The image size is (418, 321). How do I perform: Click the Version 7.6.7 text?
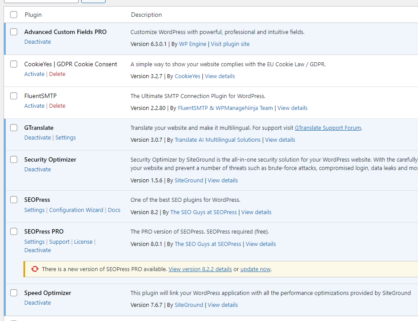click(x=146, y=305)
